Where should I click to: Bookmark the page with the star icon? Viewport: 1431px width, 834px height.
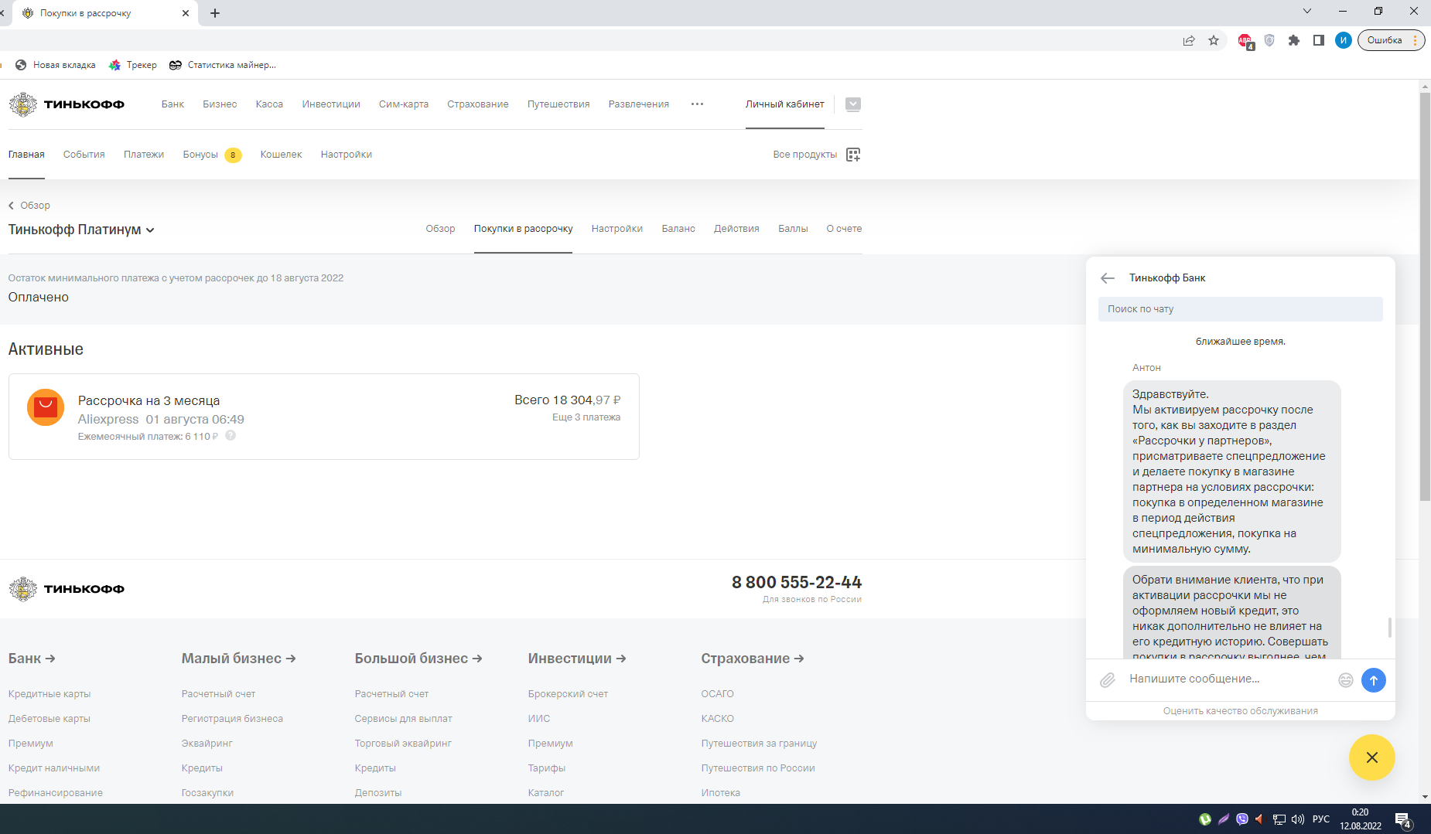[x=1214, y=40]
